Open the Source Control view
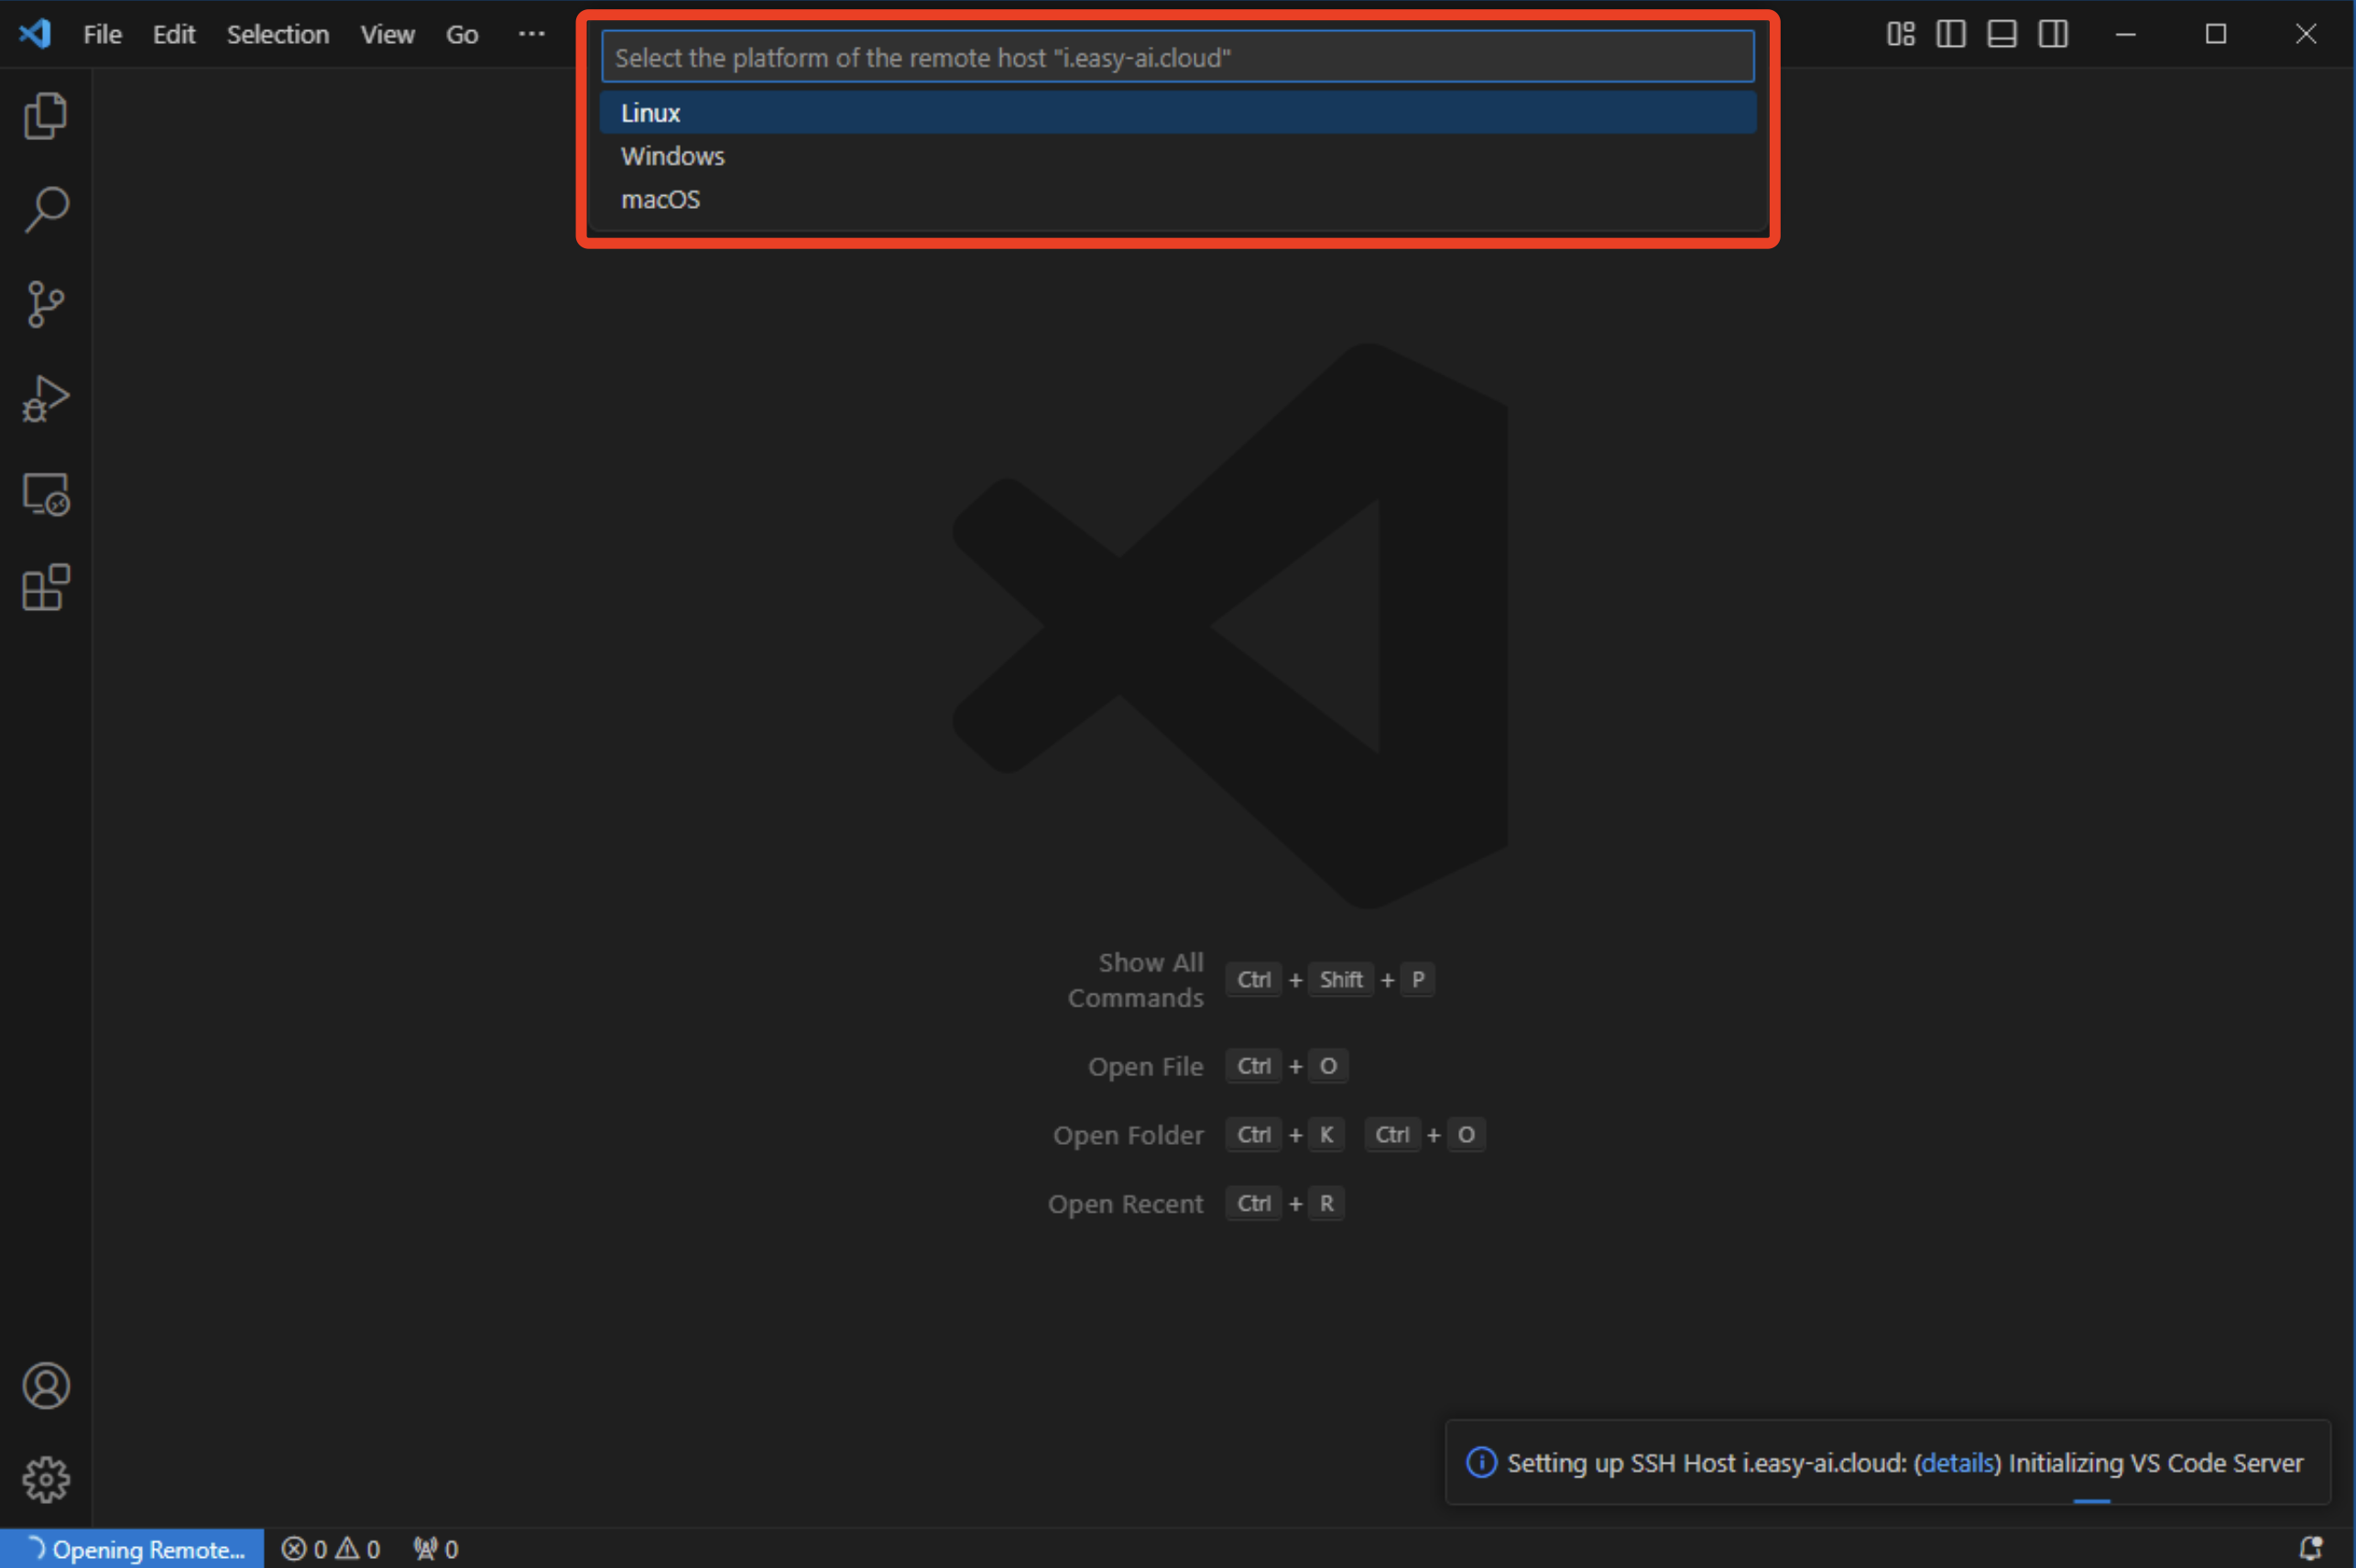 click(x=46, y=304)
